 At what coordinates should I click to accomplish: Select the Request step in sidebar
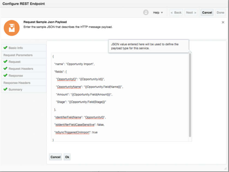(14, 62)
